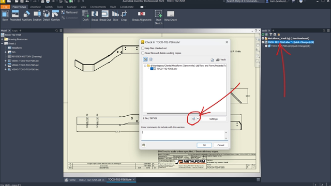Click the Vault panel refresh icon

tap(263, 35)
